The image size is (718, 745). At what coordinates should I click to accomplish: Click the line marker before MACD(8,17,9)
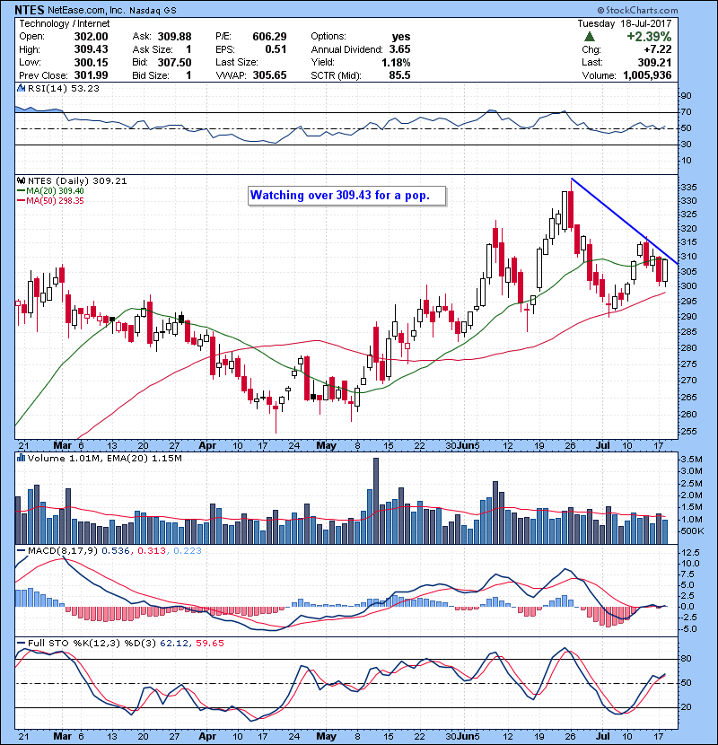[x=22, y=551]
